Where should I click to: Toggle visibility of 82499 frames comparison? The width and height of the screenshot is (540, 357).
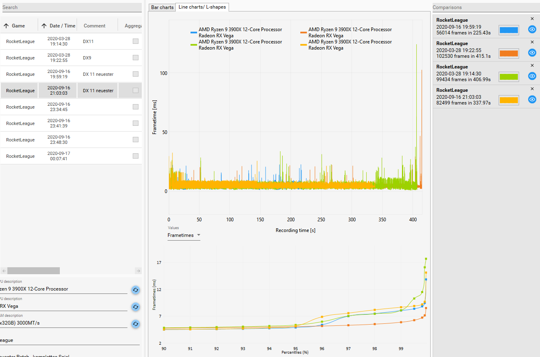[532, 100]
